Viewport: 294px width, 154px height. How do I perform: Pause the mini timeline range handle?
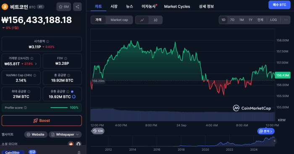[x=274, y=141]
